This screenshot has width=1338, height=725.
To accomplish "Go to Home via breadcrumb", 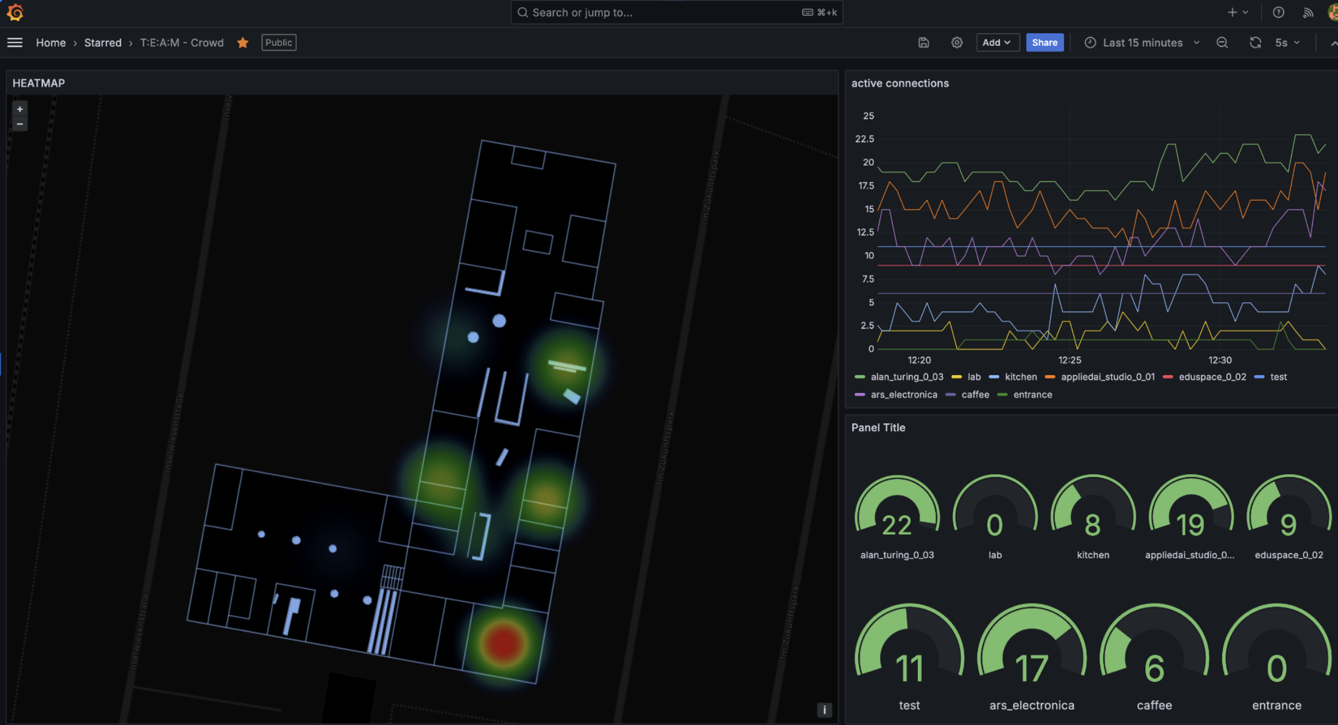I will [50, 42].
